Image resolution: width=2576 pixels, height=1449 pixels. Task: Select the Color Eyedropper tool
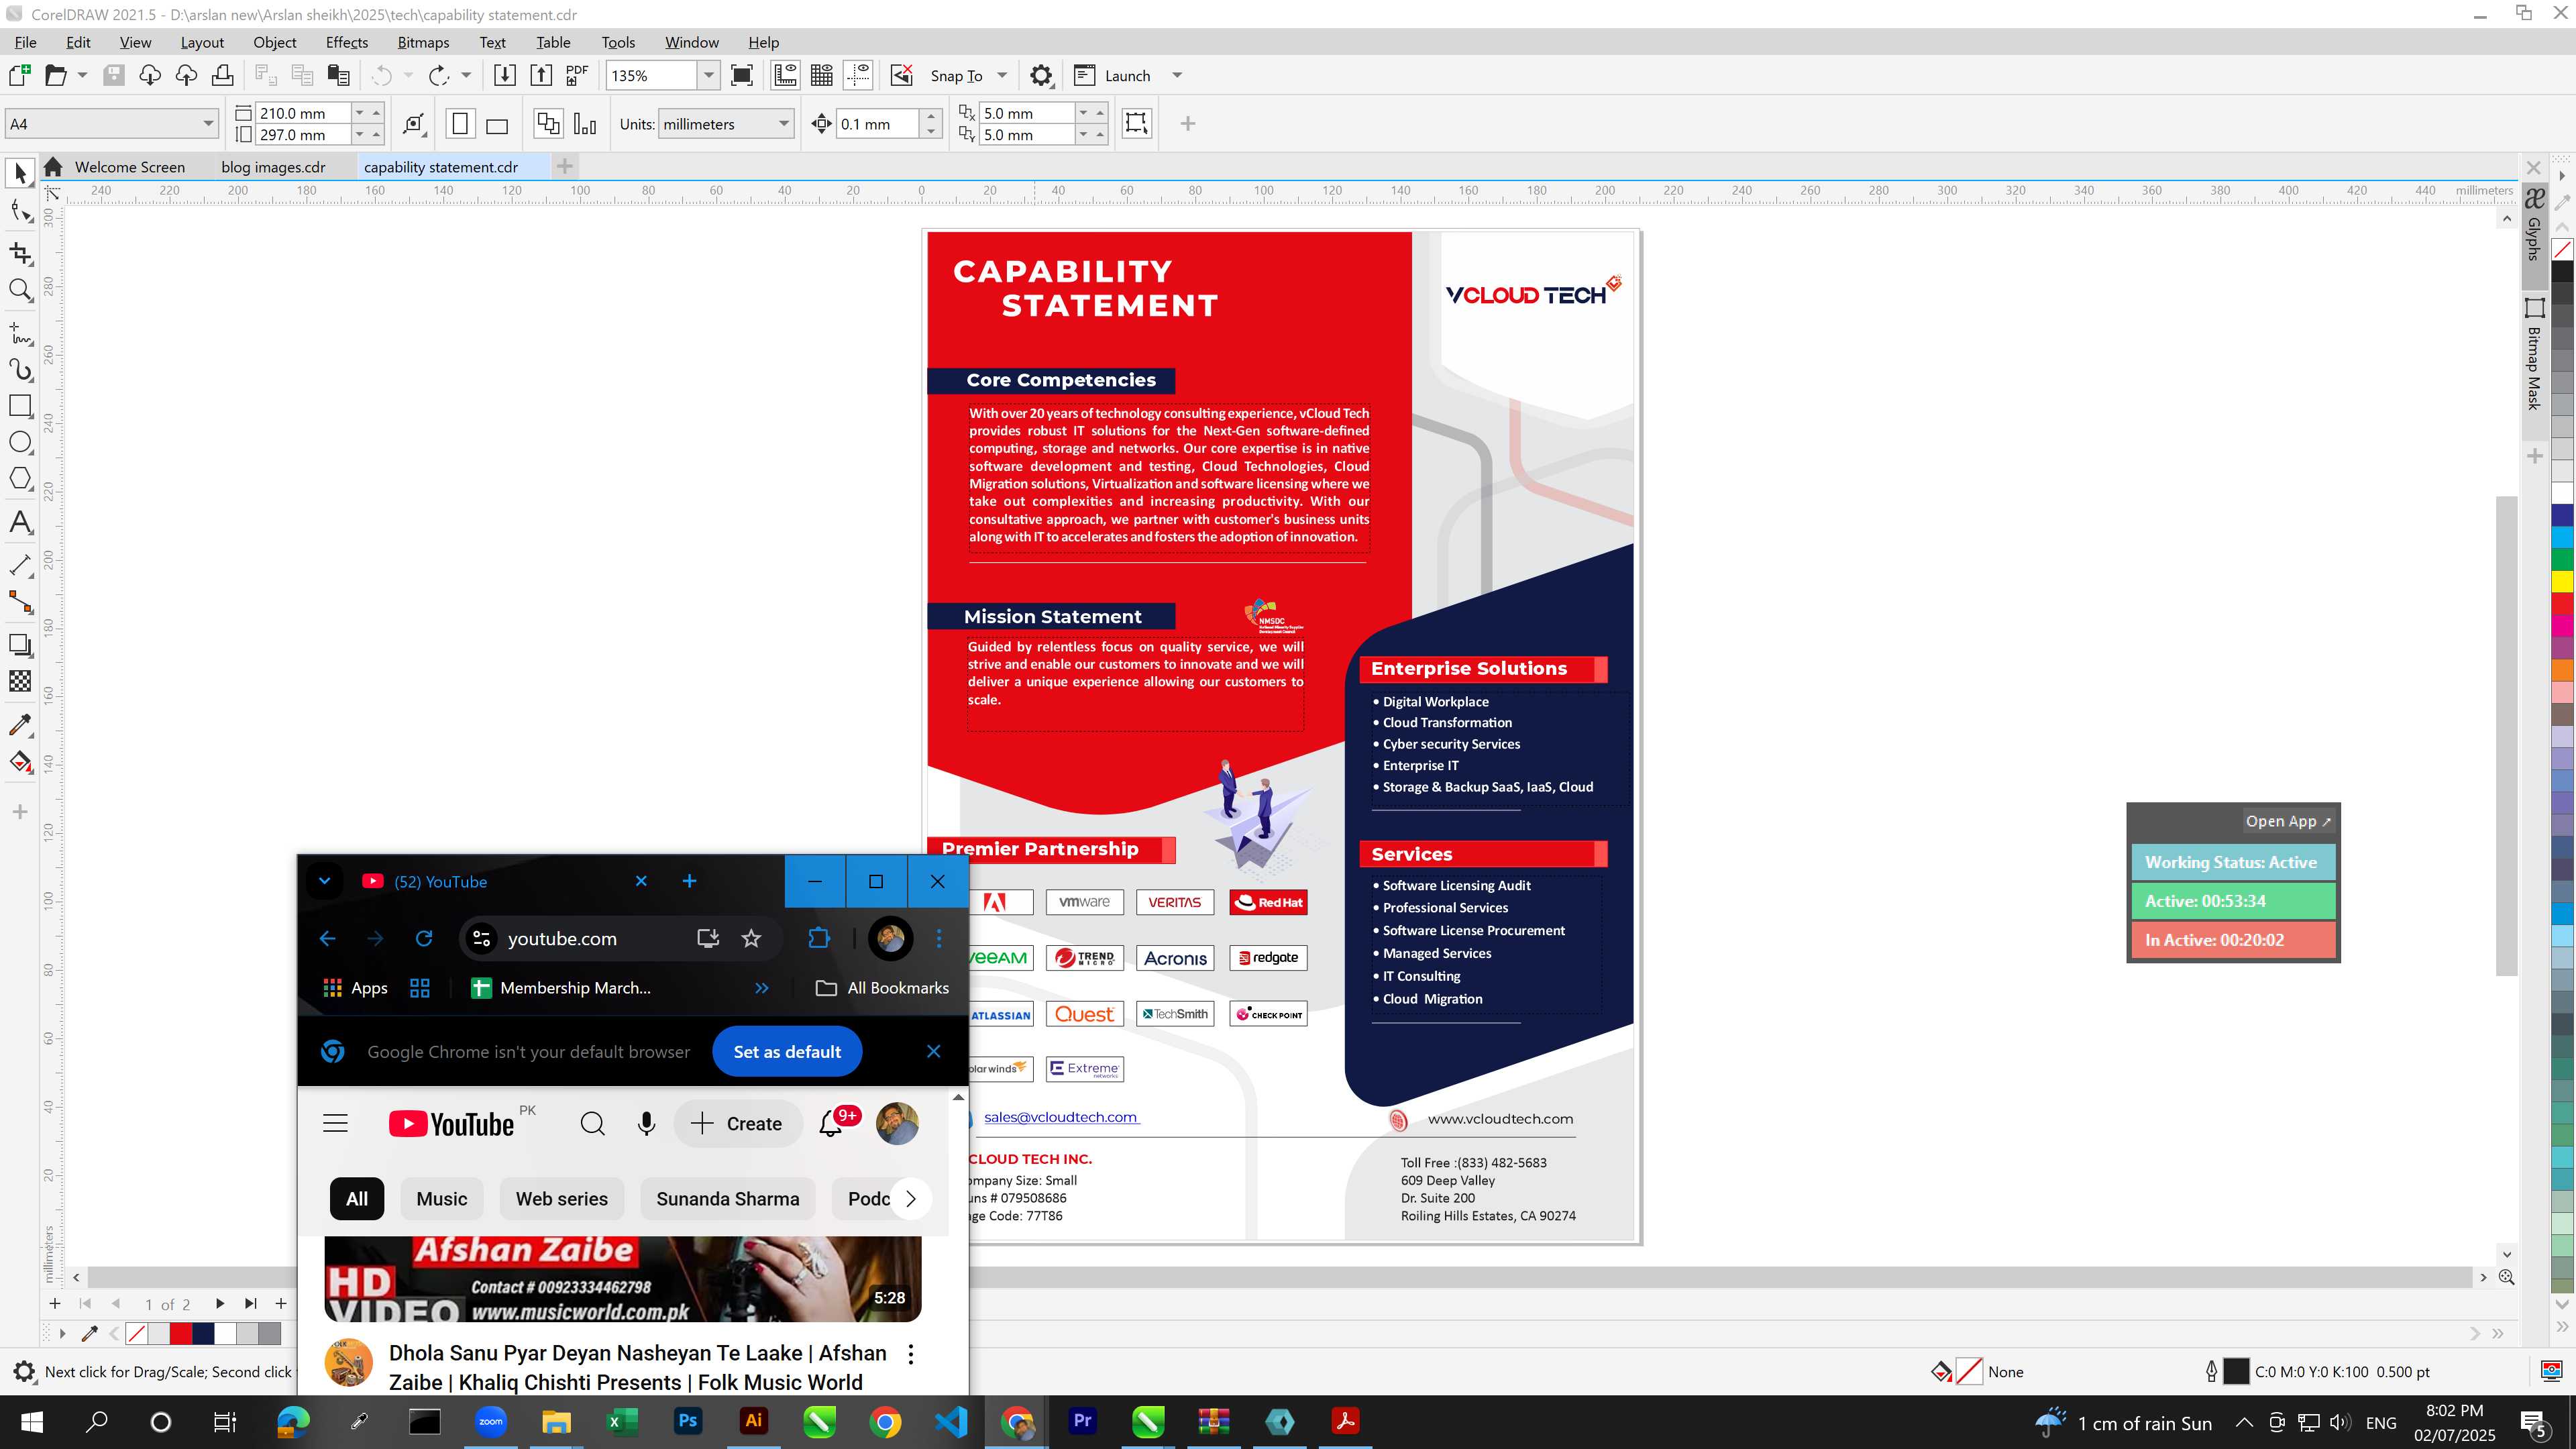20,725
